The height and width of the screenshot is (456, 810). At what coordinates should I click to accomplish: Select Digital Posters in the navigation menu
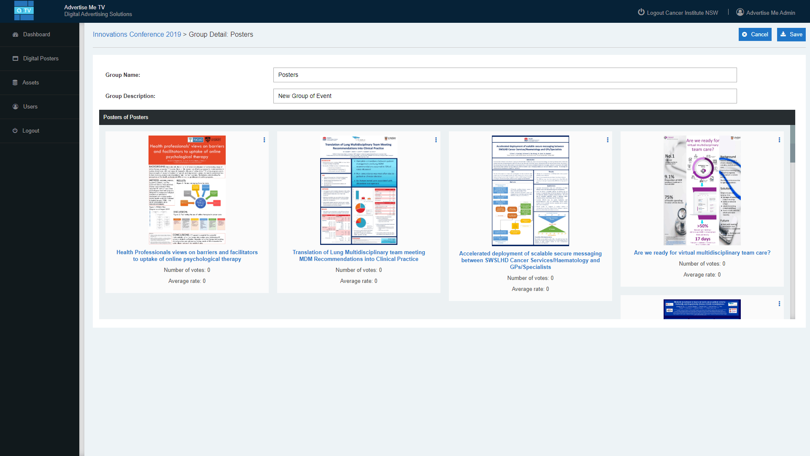tap(40, 58)
